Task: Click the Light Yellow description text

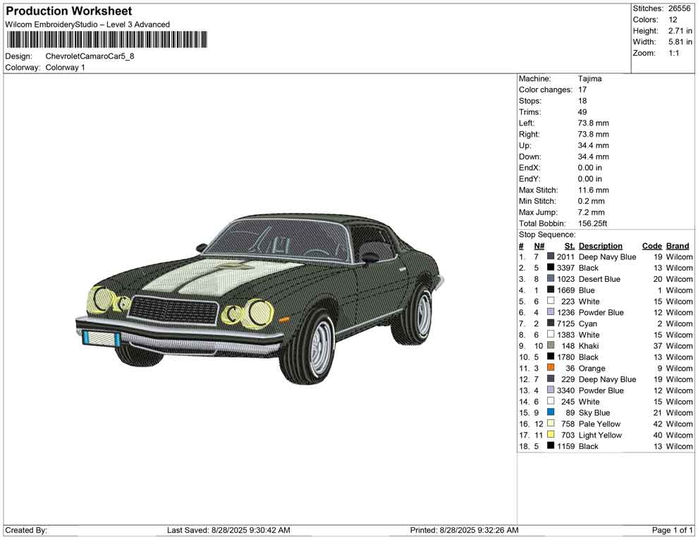Action: (600, 435)
